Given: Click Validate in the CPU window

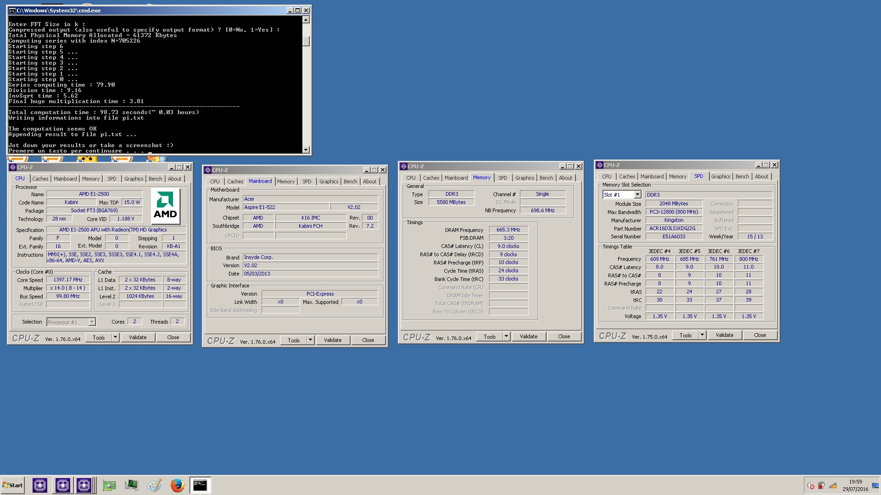Looking at the screenshot, I should point(138,337).
